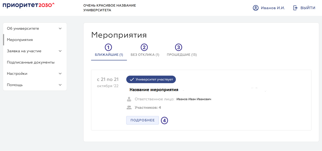322x151 pixels.
Task: Open the Название мероприятия event title
Action: (x=154, y=90)
